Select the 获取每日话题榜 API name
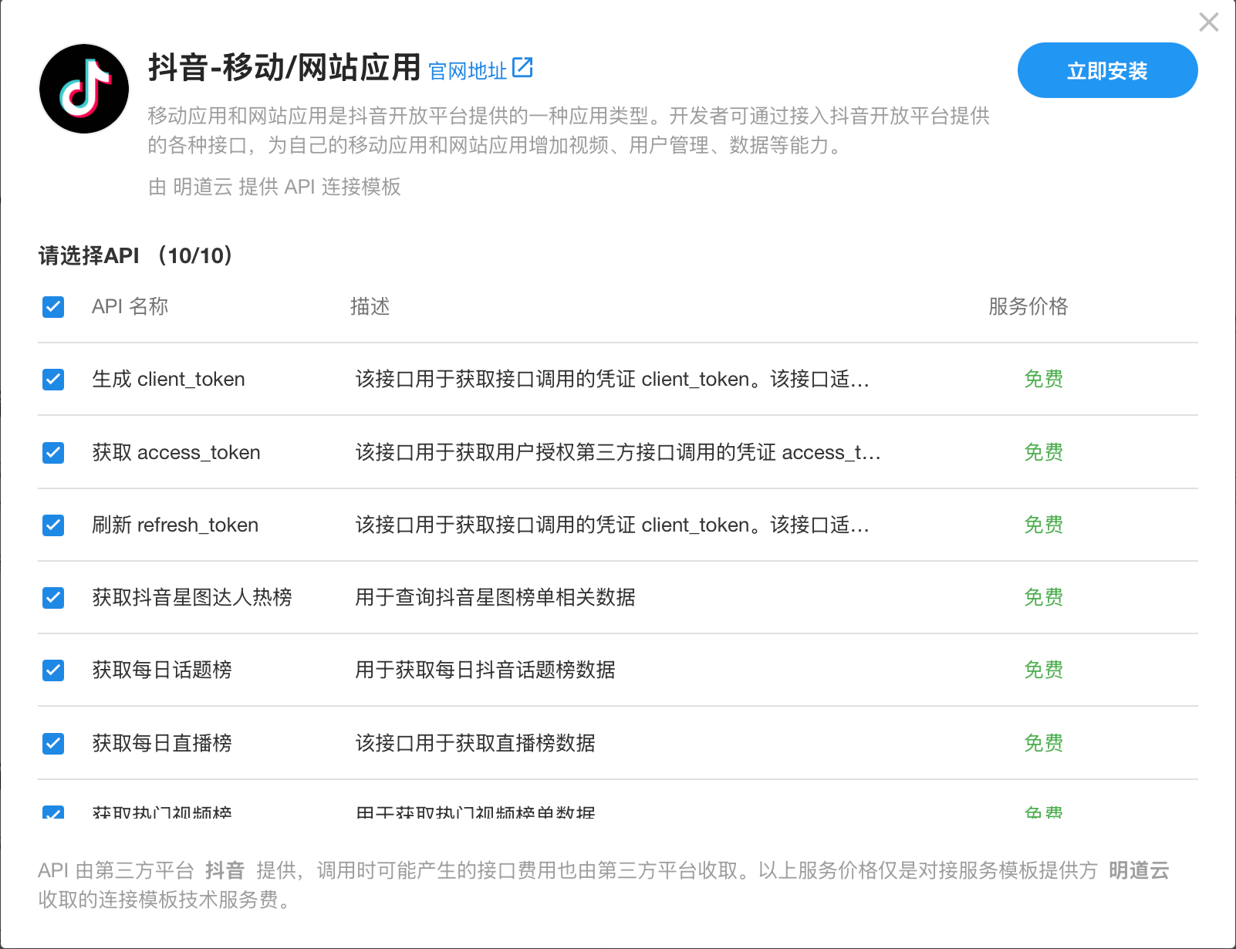Screen dimensions: 1236x949 pos(162,670)
